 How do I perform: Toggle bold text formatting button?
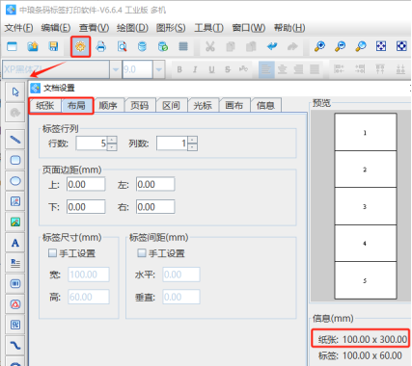pos(179,69)
